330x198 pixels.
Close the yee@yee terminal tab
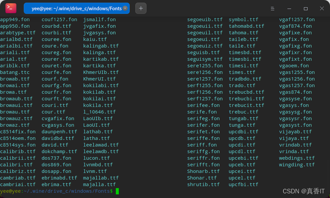[125, 8]
